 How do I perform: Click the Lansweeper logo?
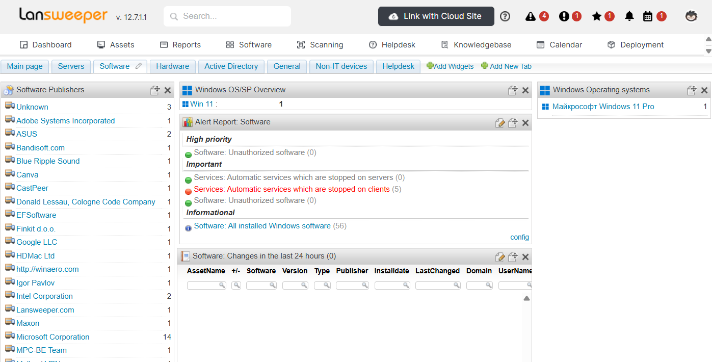click(64, 15)
